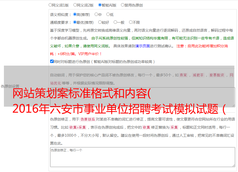Click the 伪原创修正 textarea resize handle
This screenshot has width=238, height=172.
point(234,166)
